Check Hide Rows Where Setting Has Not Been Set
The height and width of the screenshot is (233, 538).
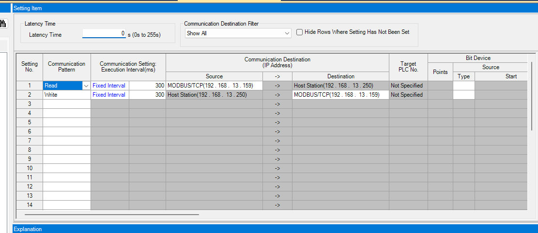353,32
